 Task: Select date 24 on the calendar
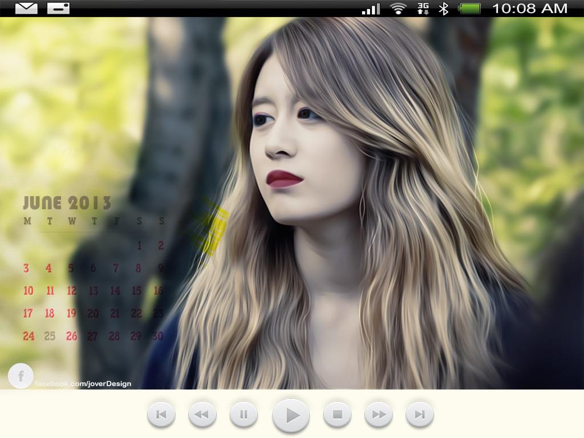[29, 336]
